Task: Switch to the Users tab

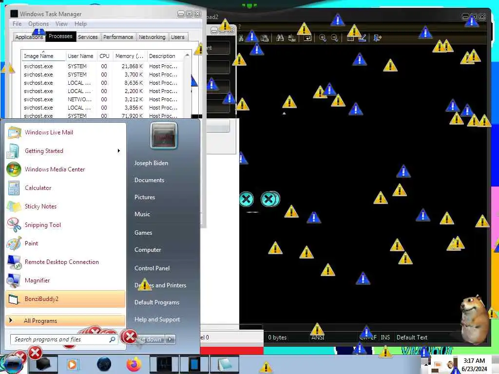Action: (177, 37)
